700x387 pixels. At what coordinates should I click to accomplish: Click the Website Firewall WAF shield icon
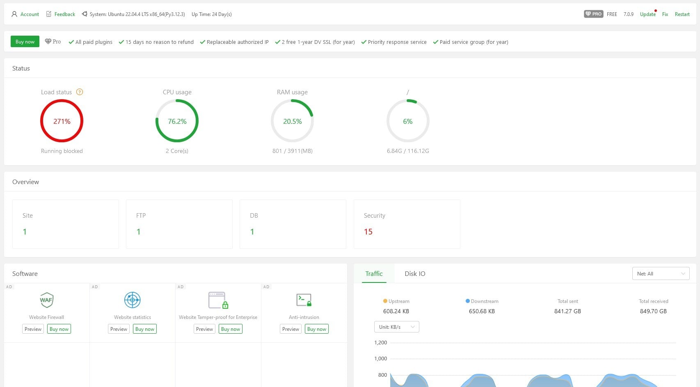pyautogui.click(x=46, y=300)
